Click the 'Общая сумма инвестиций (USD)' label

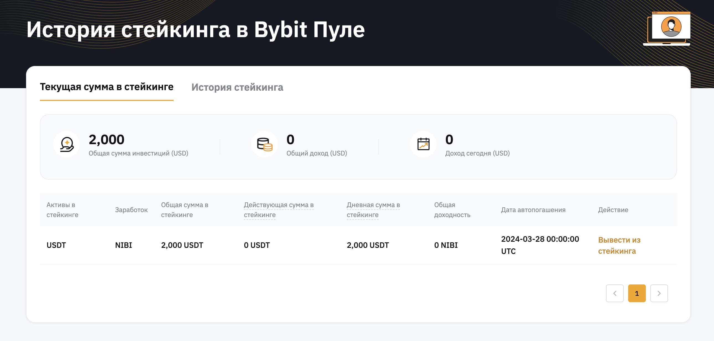[x=138, y=153]
